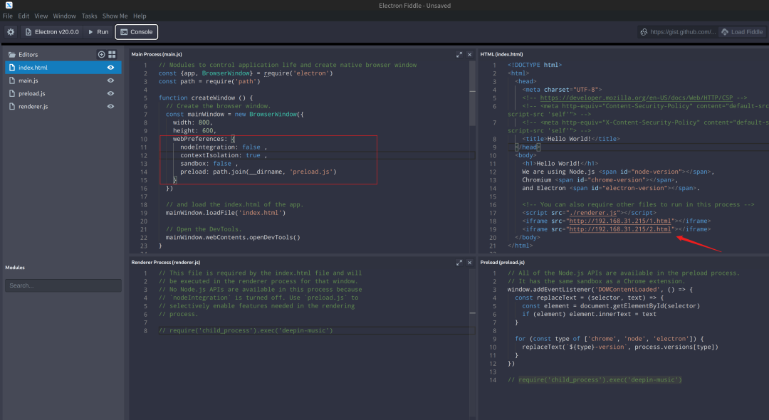Add a new editor file with the plus icon
769x420 pixels.
coord(102,54)
